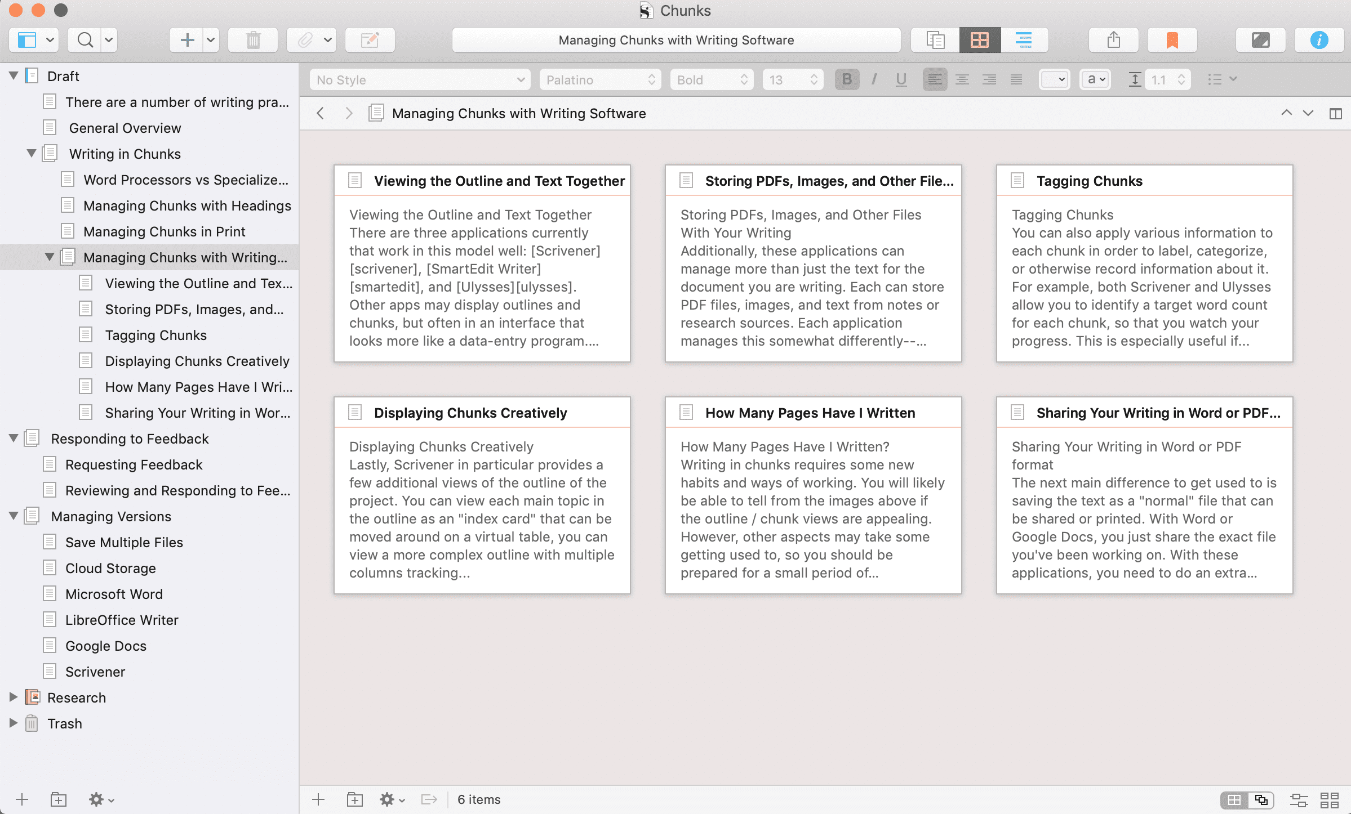This screenshot has height=814, width=1351.
Task: Click the orange Bookmarks icon
Action: tap(1172, 40)
